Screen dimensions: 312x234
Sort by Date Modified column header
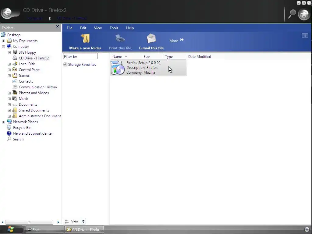205,56
